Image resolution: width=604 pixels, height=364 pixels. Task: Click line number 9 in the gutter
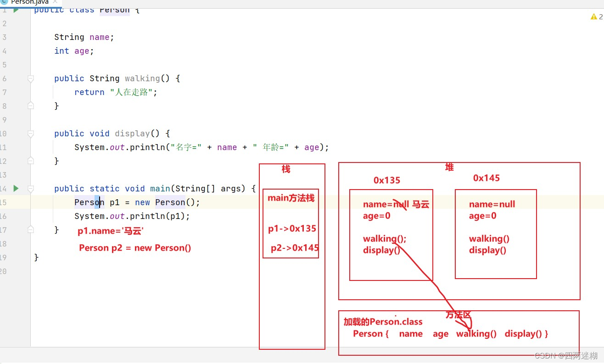(4, 120)
